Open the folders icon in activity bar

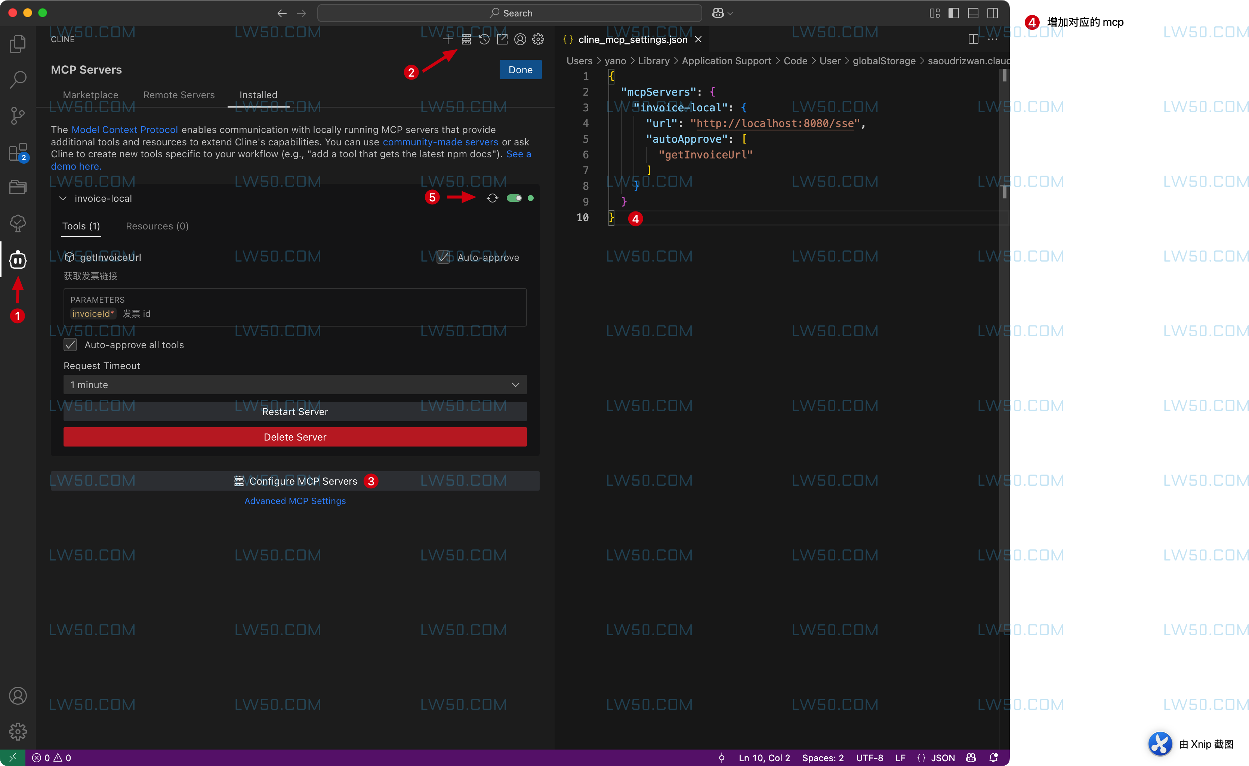coord(18,188)
